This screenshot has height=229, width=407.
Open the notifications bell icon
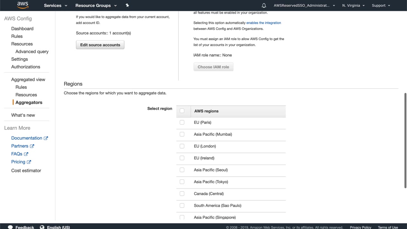click(264, 5)
